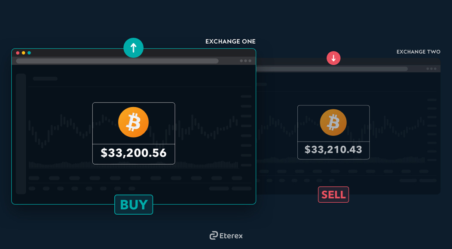The height and width of the screenshot is (249, 452).
Task: Click the Eterex logo icon
Action: tap(214, 235)
